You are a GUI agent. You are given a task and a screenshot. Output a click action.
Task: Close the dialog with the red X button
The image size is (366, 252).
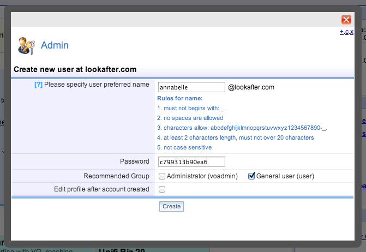click(x=346, y=20)
